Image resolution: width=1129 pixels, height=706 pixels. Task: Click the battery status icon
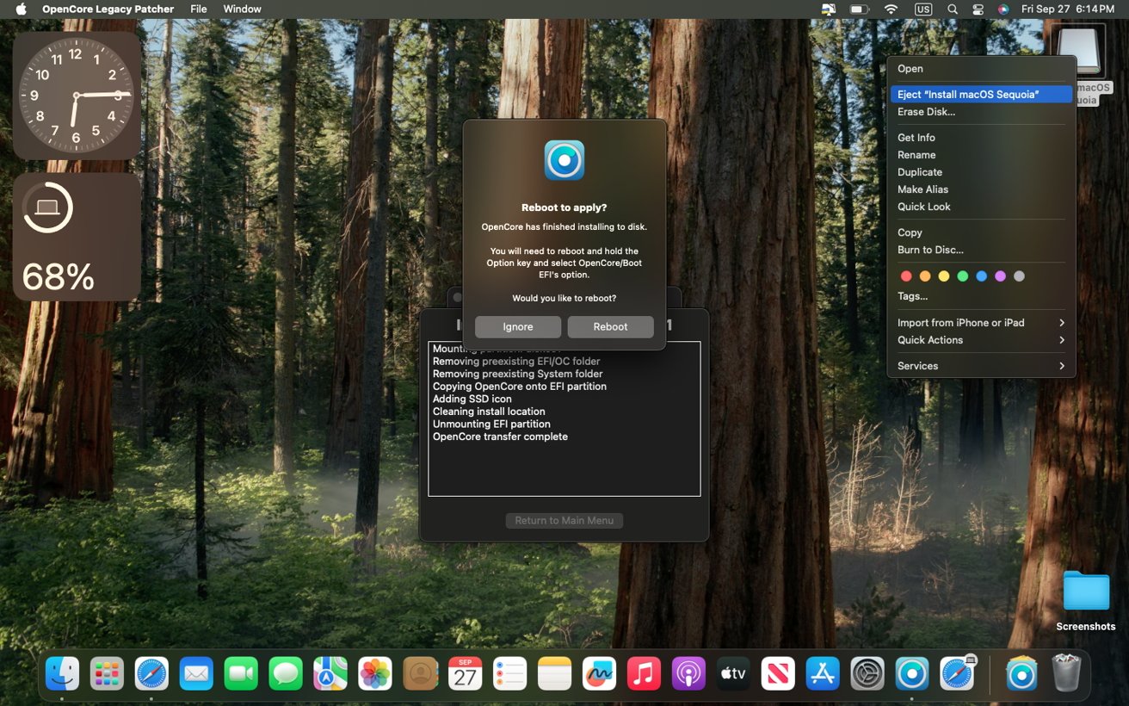point(860,9)
